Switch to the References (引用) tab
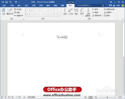 tap(41, 5)
